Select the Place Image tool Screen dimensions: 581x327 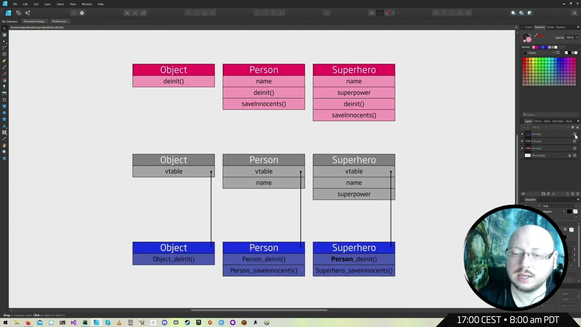tap(5, 93)
